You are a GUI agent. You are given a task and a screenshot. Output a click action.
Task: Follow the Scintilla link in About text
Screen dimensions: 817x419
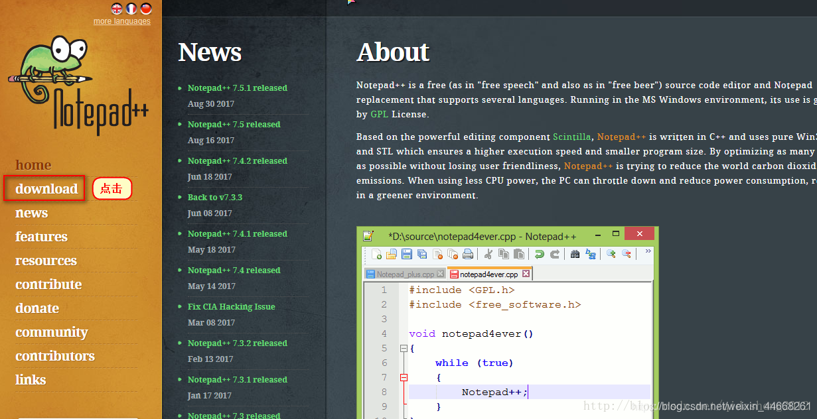click(x=571, y=137)
